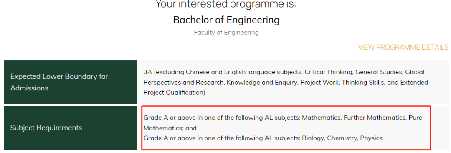Select the Faculty of Engineering subtitle

tap(226, 33)
